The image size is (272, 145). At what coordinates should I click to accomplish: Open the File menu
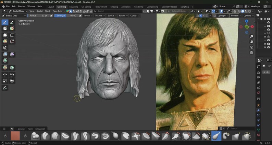pyautogui.click(x=8, y=7)
